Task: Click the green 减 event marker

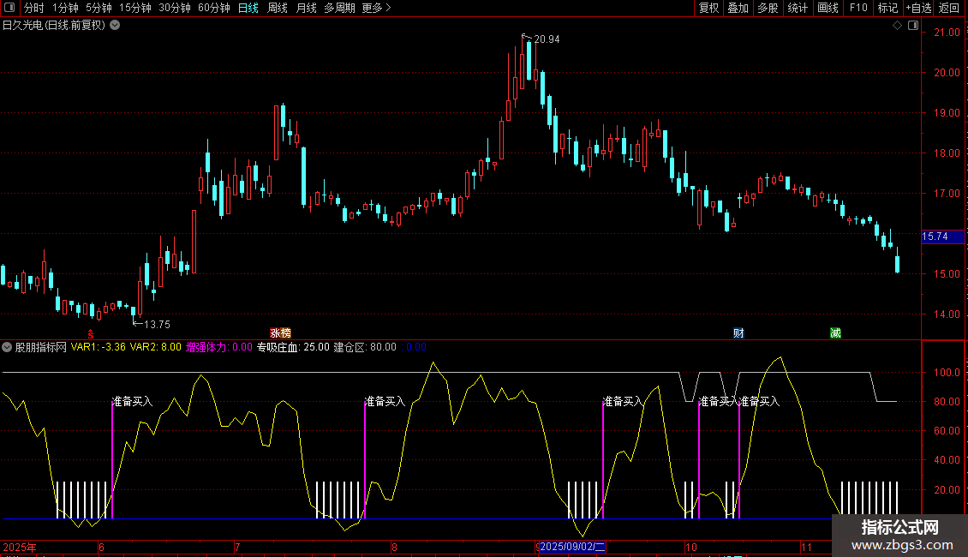Action: click(834, 332)
